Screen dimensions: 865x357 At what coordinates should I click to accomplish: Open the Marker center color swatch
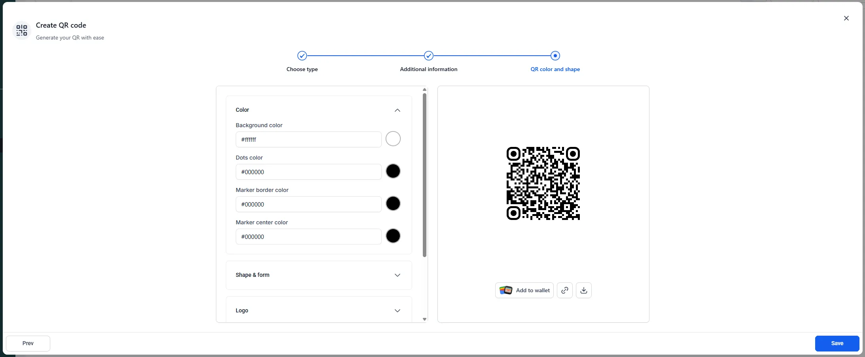click(393, 236)
